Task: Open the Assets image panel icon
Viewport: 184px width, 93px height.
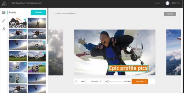Action: pyautogui.click(x=4, y=13)
